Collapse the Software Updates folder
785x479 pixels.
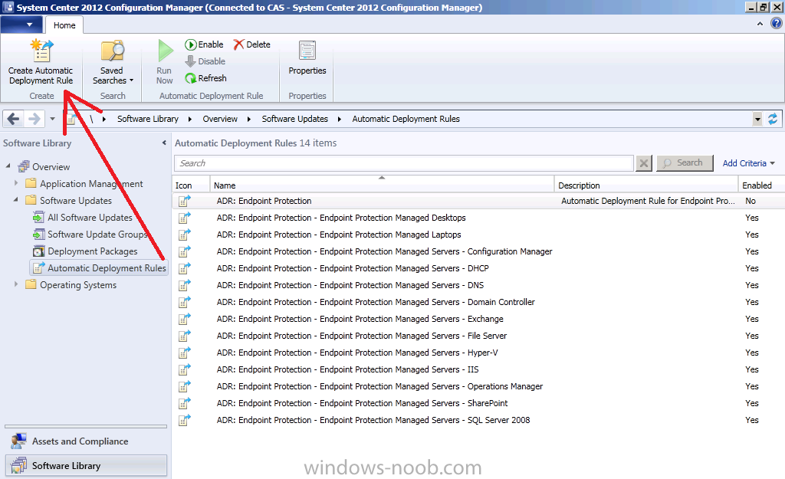coord(16,199)
